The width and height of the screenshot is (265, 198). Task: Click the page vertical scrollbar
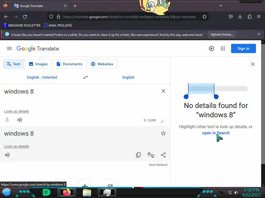(263, 104)
